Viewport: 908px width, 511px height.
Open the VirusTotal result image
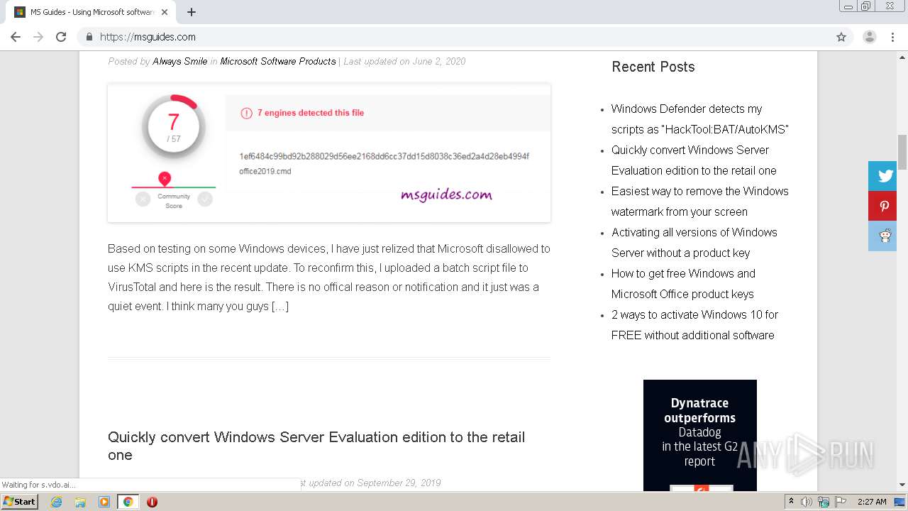[329, 153]
